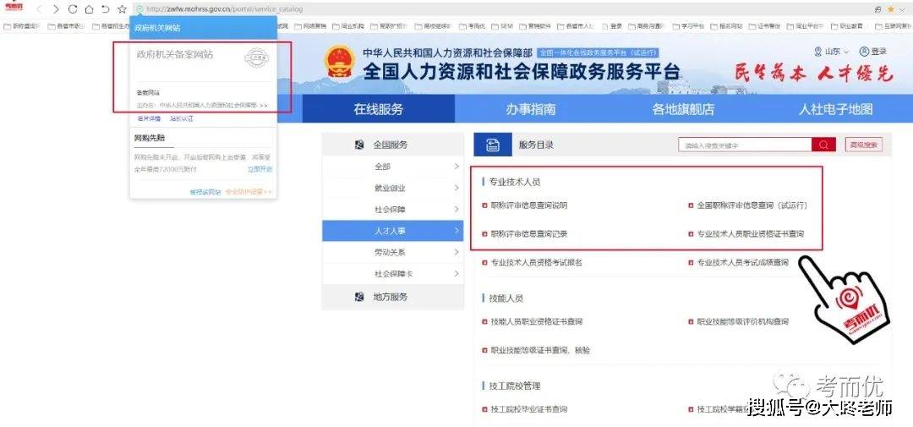The image size is (913, 427).
Task: Open the 人社电子地图 tab
Action: tap(835, 109)
